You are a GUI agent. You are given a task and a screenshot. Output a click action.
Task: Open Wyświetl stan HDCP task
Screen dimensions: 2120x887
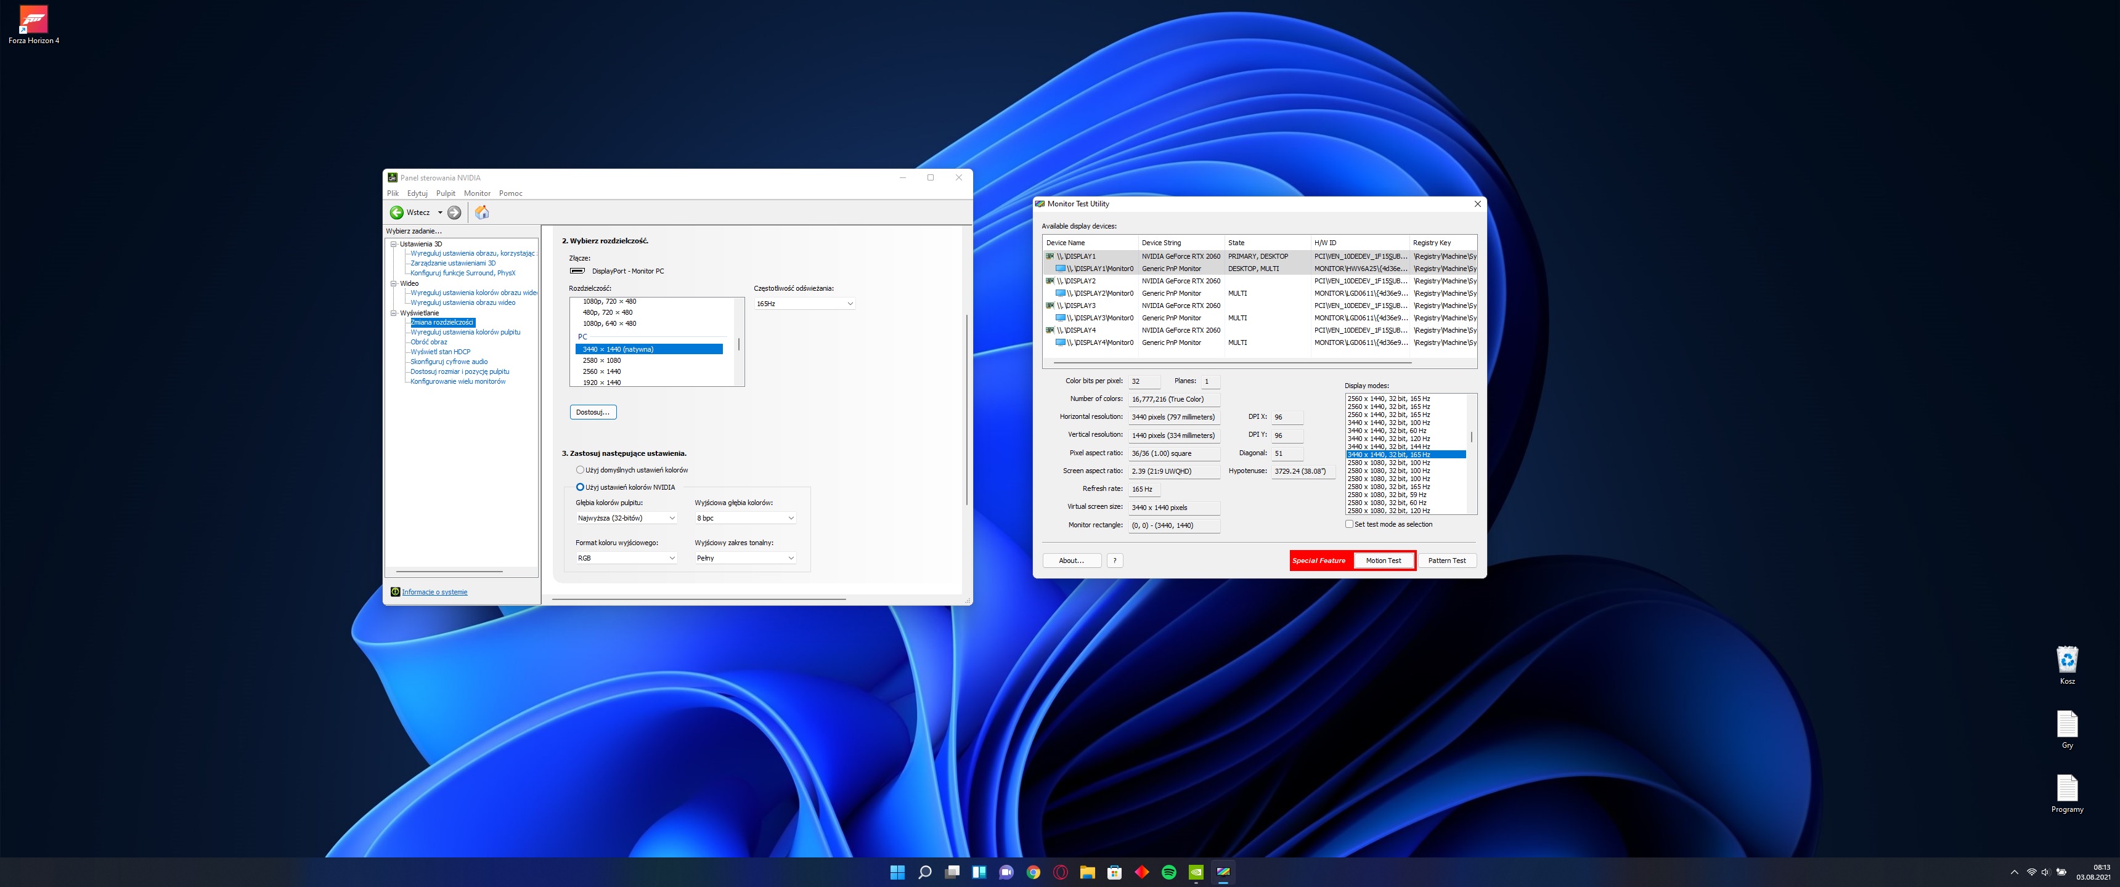[x=440, y=352]
